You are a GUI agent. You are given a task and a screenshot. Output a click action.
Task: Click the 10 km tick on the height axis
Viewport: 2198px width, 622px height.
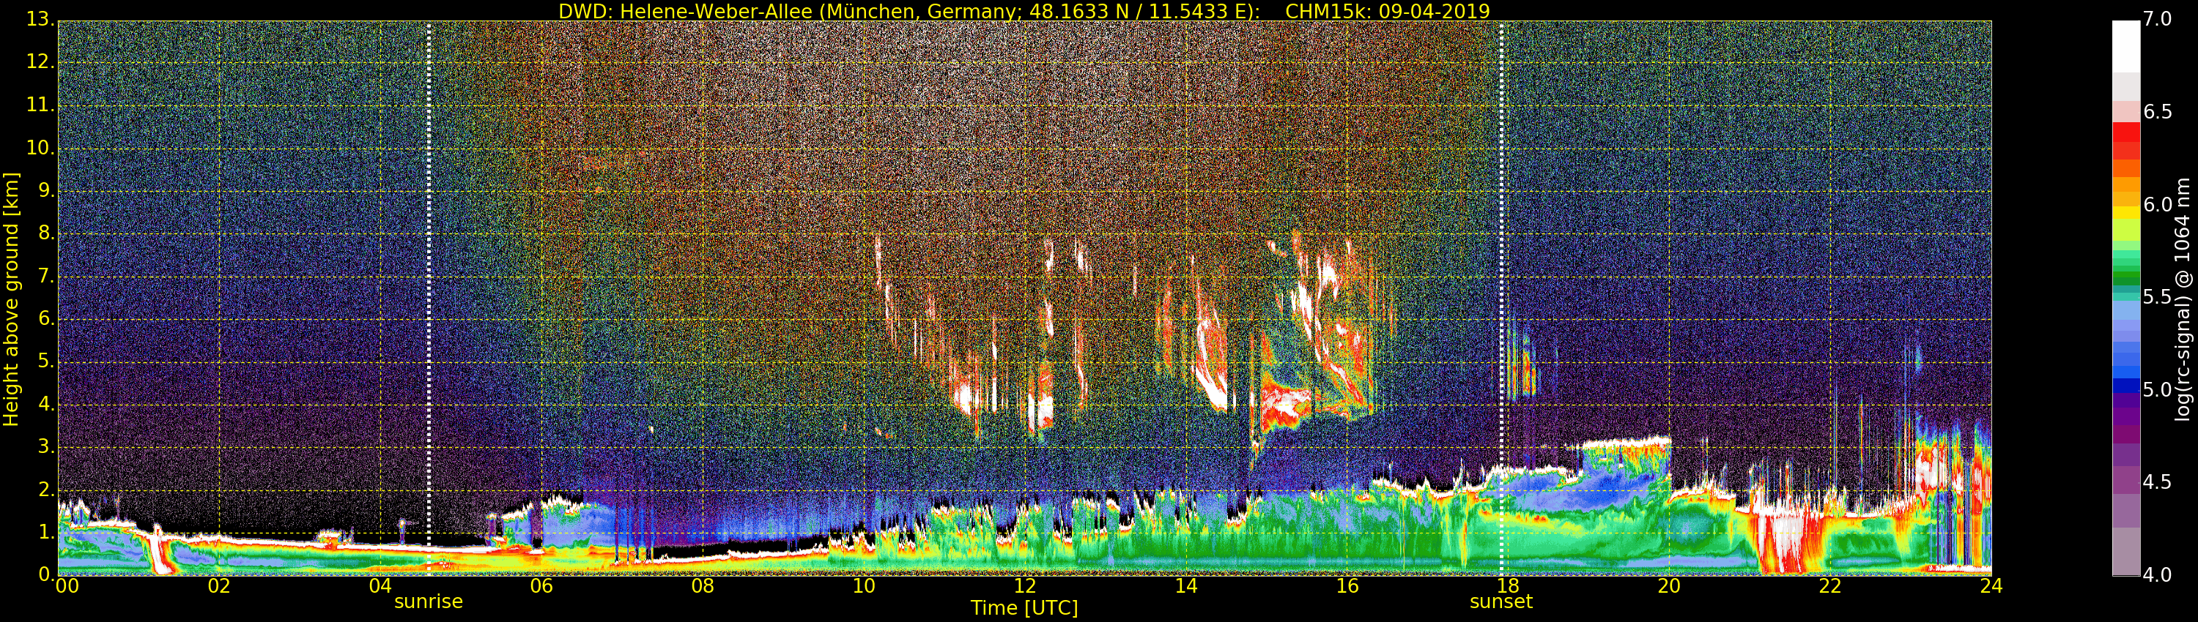pos(41,147)
